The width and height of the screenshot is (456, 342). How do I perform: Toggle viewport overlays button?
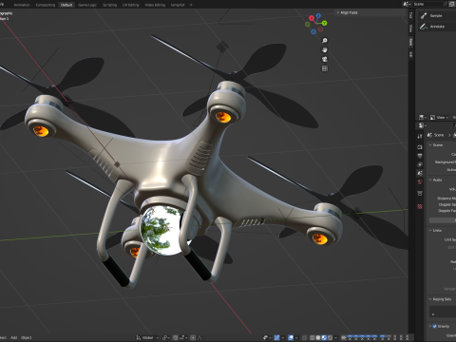pos(291,337)
